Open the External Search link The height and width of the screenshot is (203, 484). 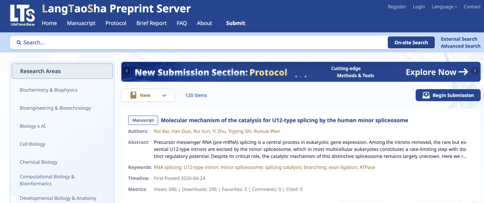coord(459,39)
